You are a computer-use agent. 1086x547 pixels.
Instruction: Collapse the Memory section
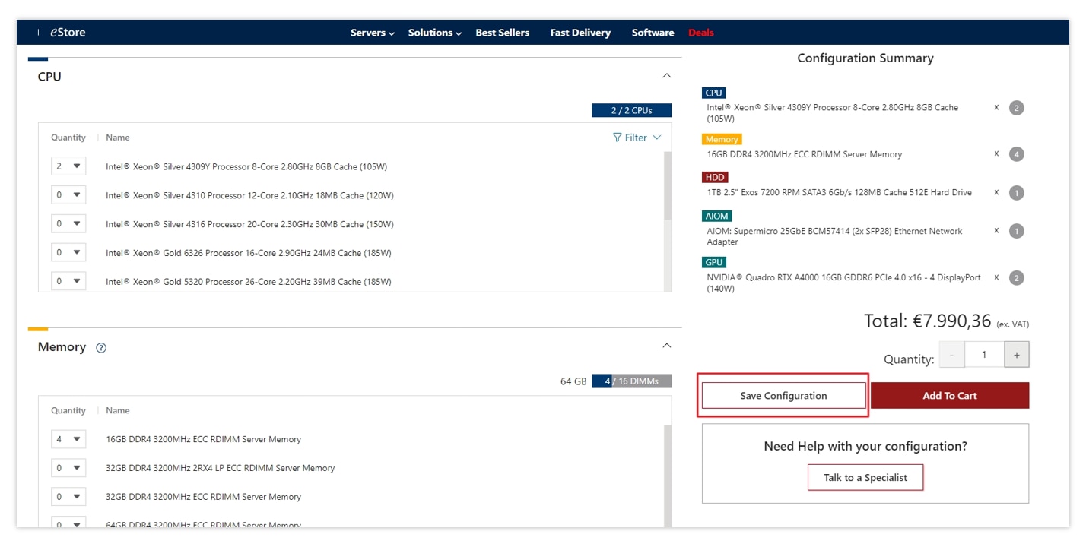[667, 345]
